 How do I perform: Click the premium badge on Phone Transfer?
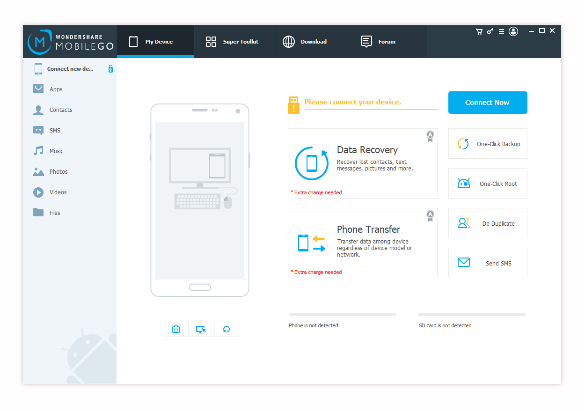430,216
